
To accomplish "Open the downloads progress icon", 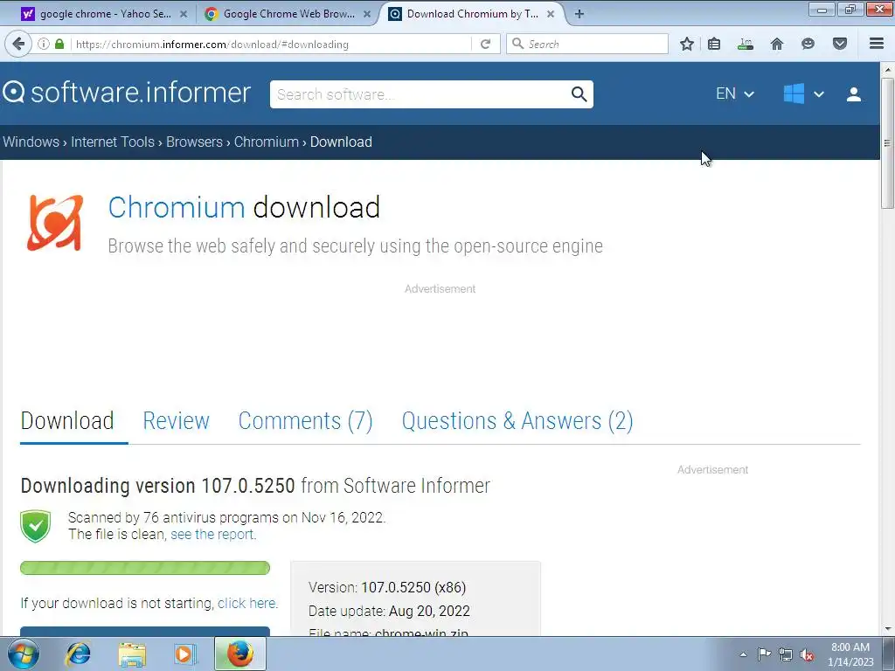I will [746, 44].
